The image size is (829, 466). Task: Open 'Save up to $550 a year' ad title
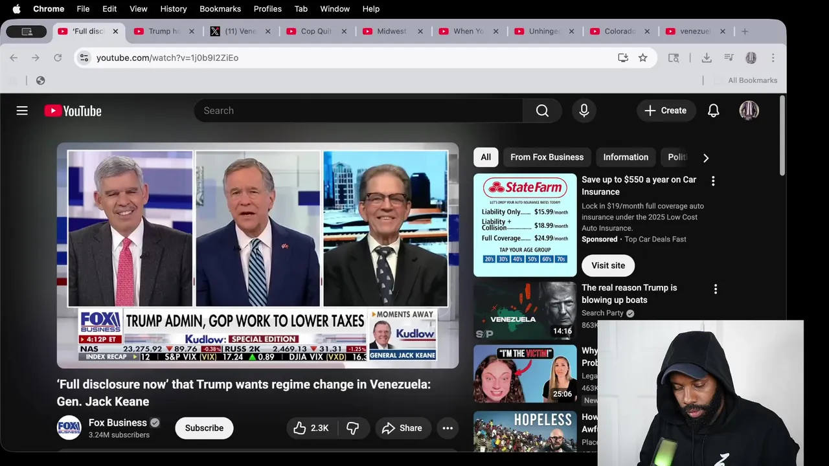point(639,186)
